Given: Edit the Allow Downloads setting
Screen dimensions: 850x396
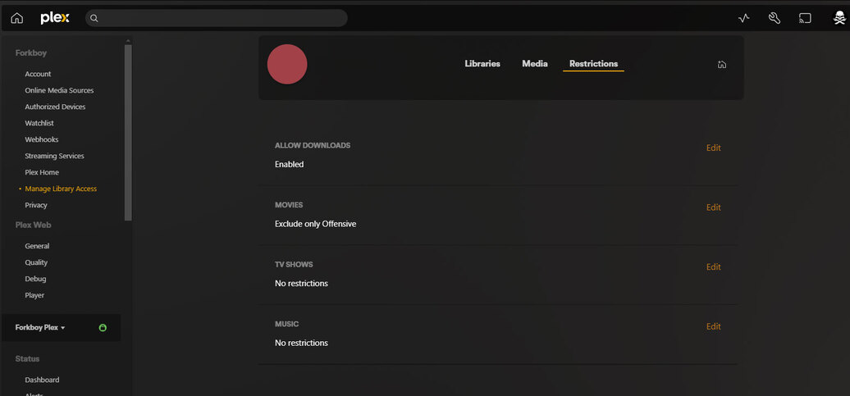Looking at the screenshot, I should 714,148.
